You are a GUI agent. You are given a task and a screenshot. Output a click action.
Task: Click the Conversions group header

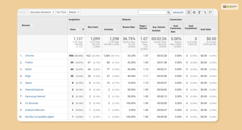176,19
